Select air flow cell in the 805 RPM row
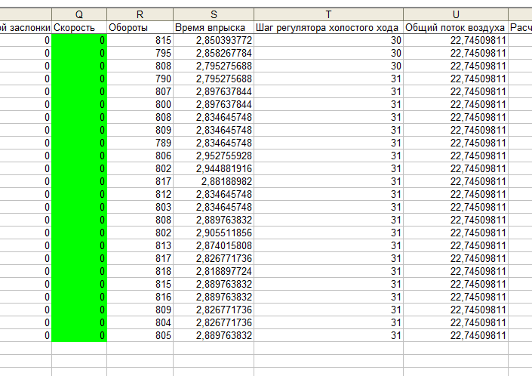Image resolution: width=532 pixels, height=376 pixels. click(456, 335)
